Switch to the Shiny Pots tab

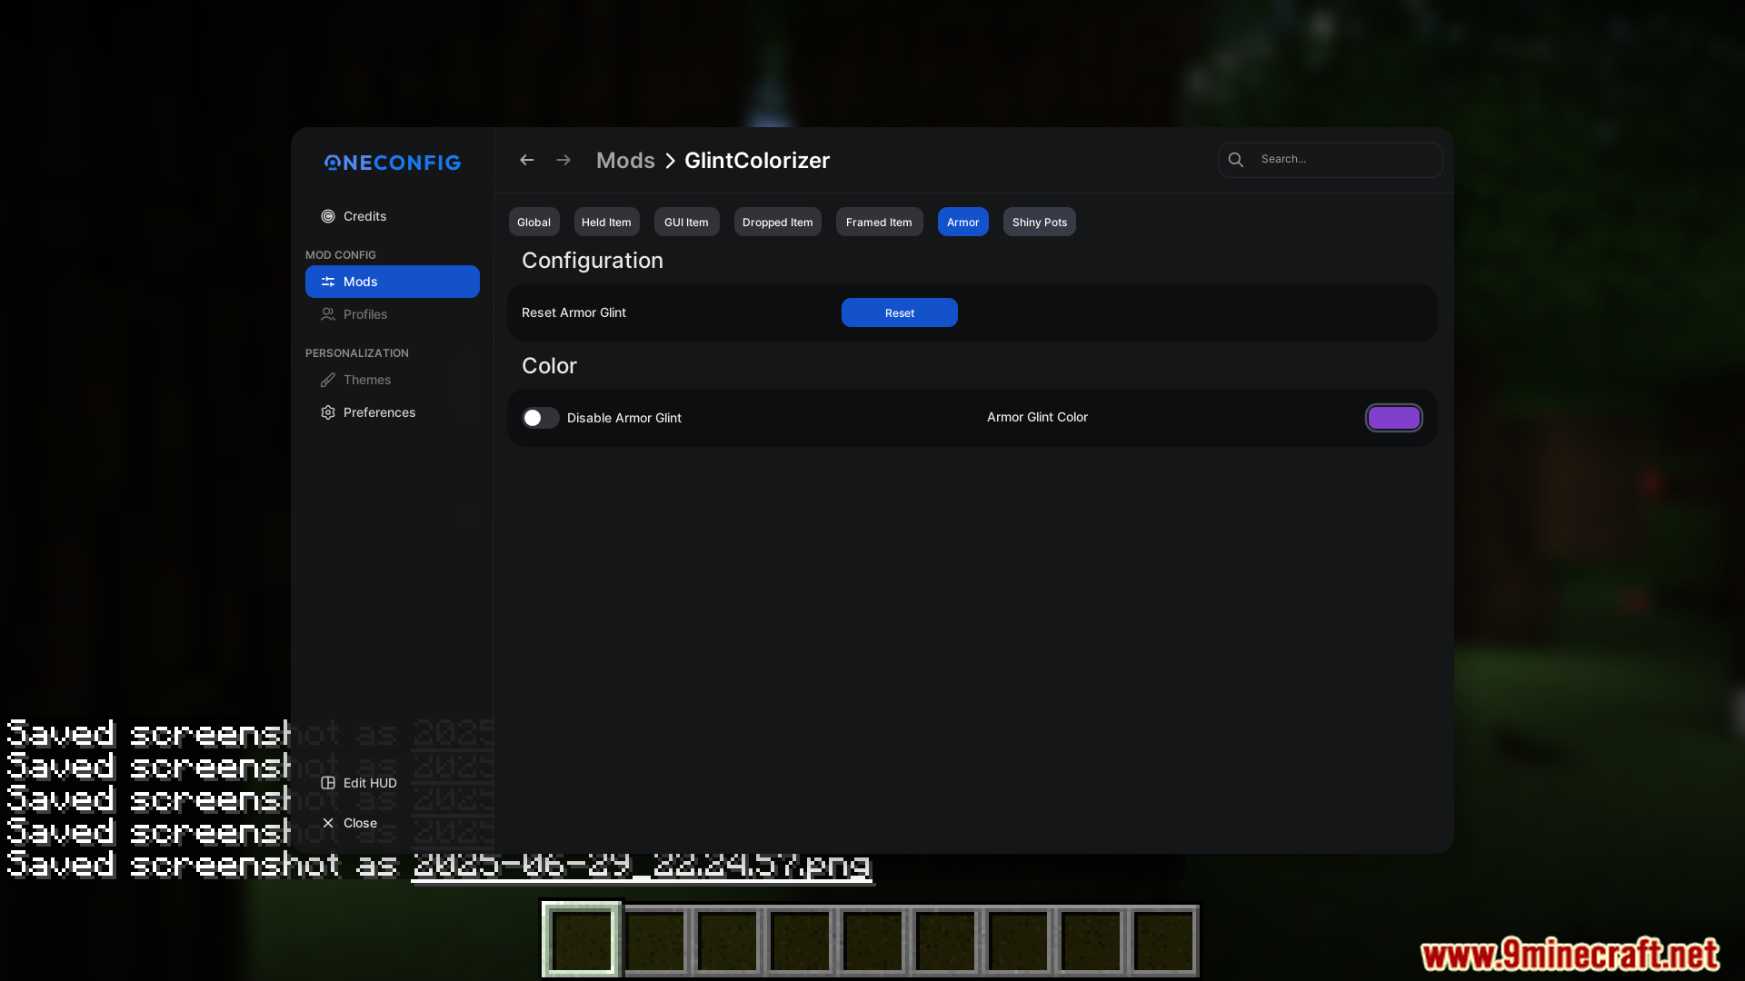[1039, 223]
